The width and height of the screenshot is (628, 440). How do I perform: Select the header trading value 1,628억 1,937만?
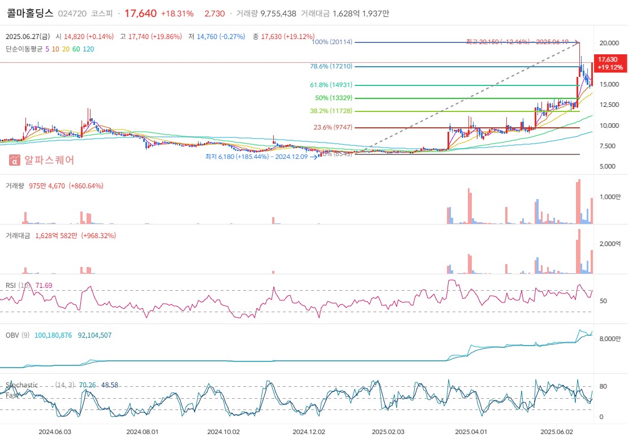click(x=361, y=14)
